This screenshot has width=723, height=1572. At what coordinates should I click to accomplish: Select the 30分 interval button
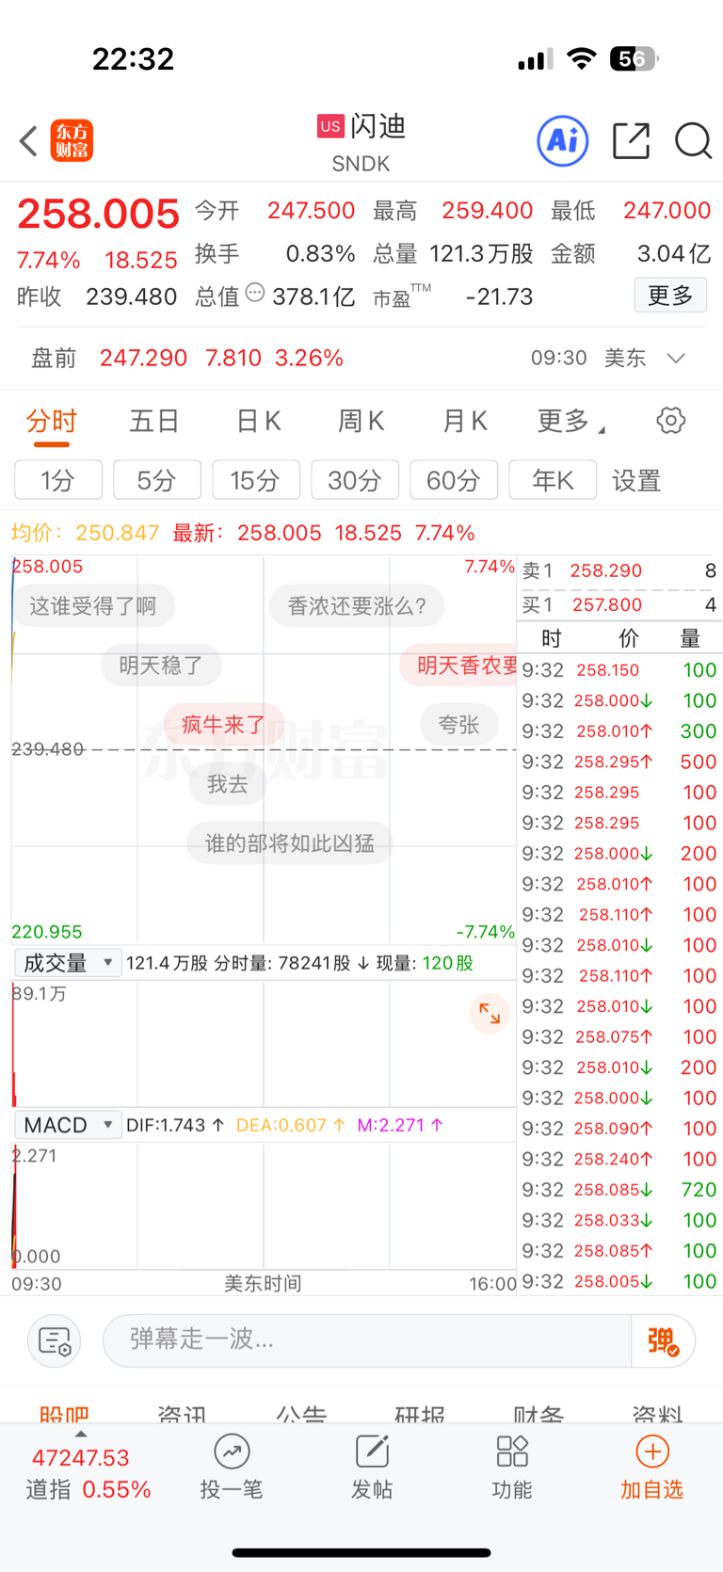click(x=355, y=480)
